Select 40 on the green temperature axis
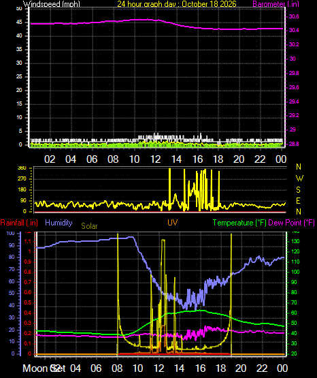 (x=294, y=334)
